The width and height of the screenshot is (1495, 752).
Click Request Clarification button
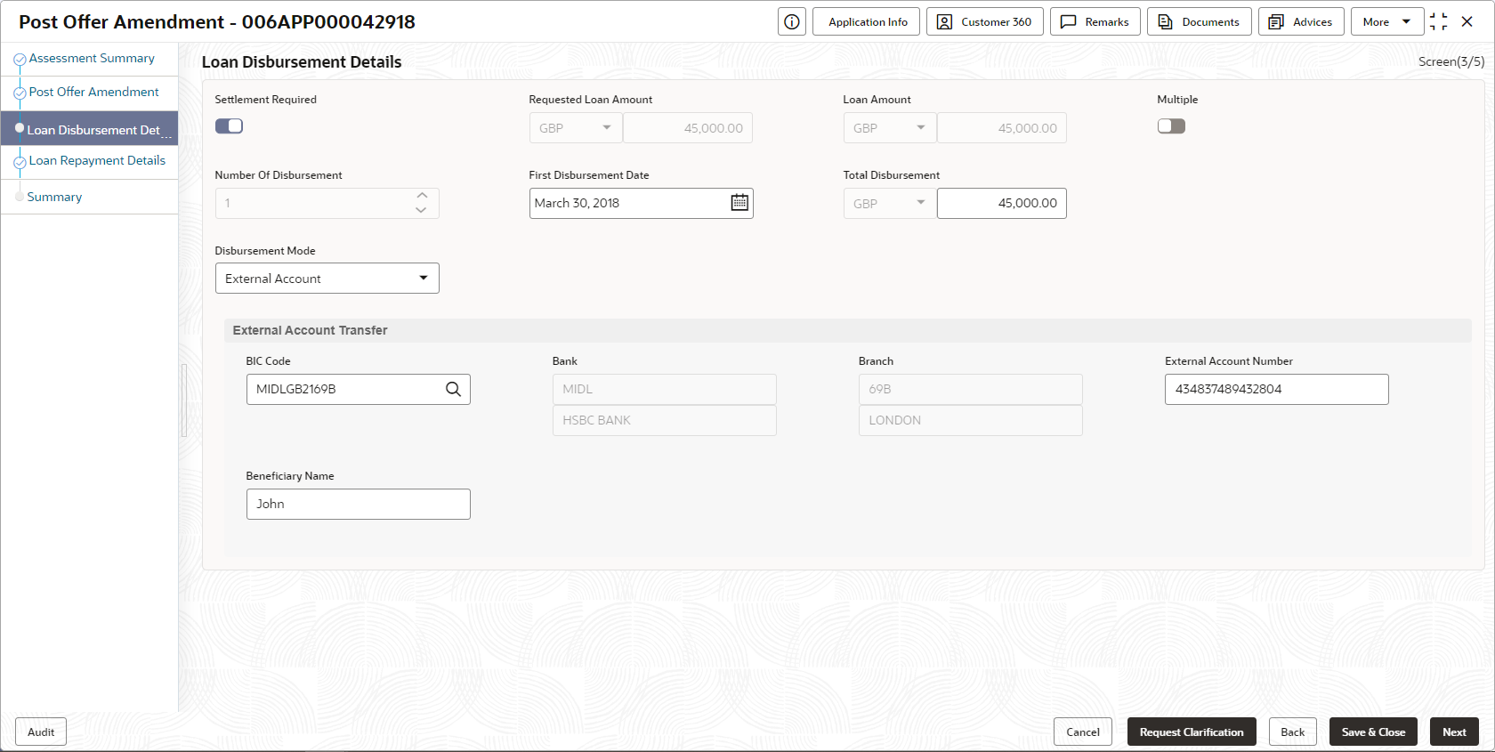pos(1192,732)
